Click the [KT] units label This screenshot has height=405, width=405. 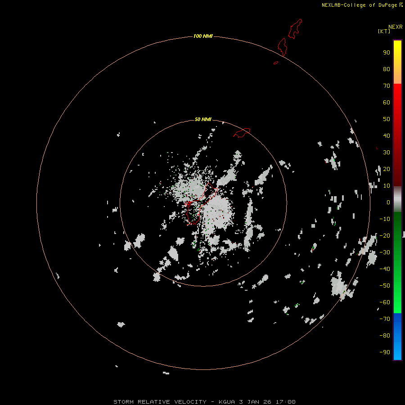click(384, 31)
